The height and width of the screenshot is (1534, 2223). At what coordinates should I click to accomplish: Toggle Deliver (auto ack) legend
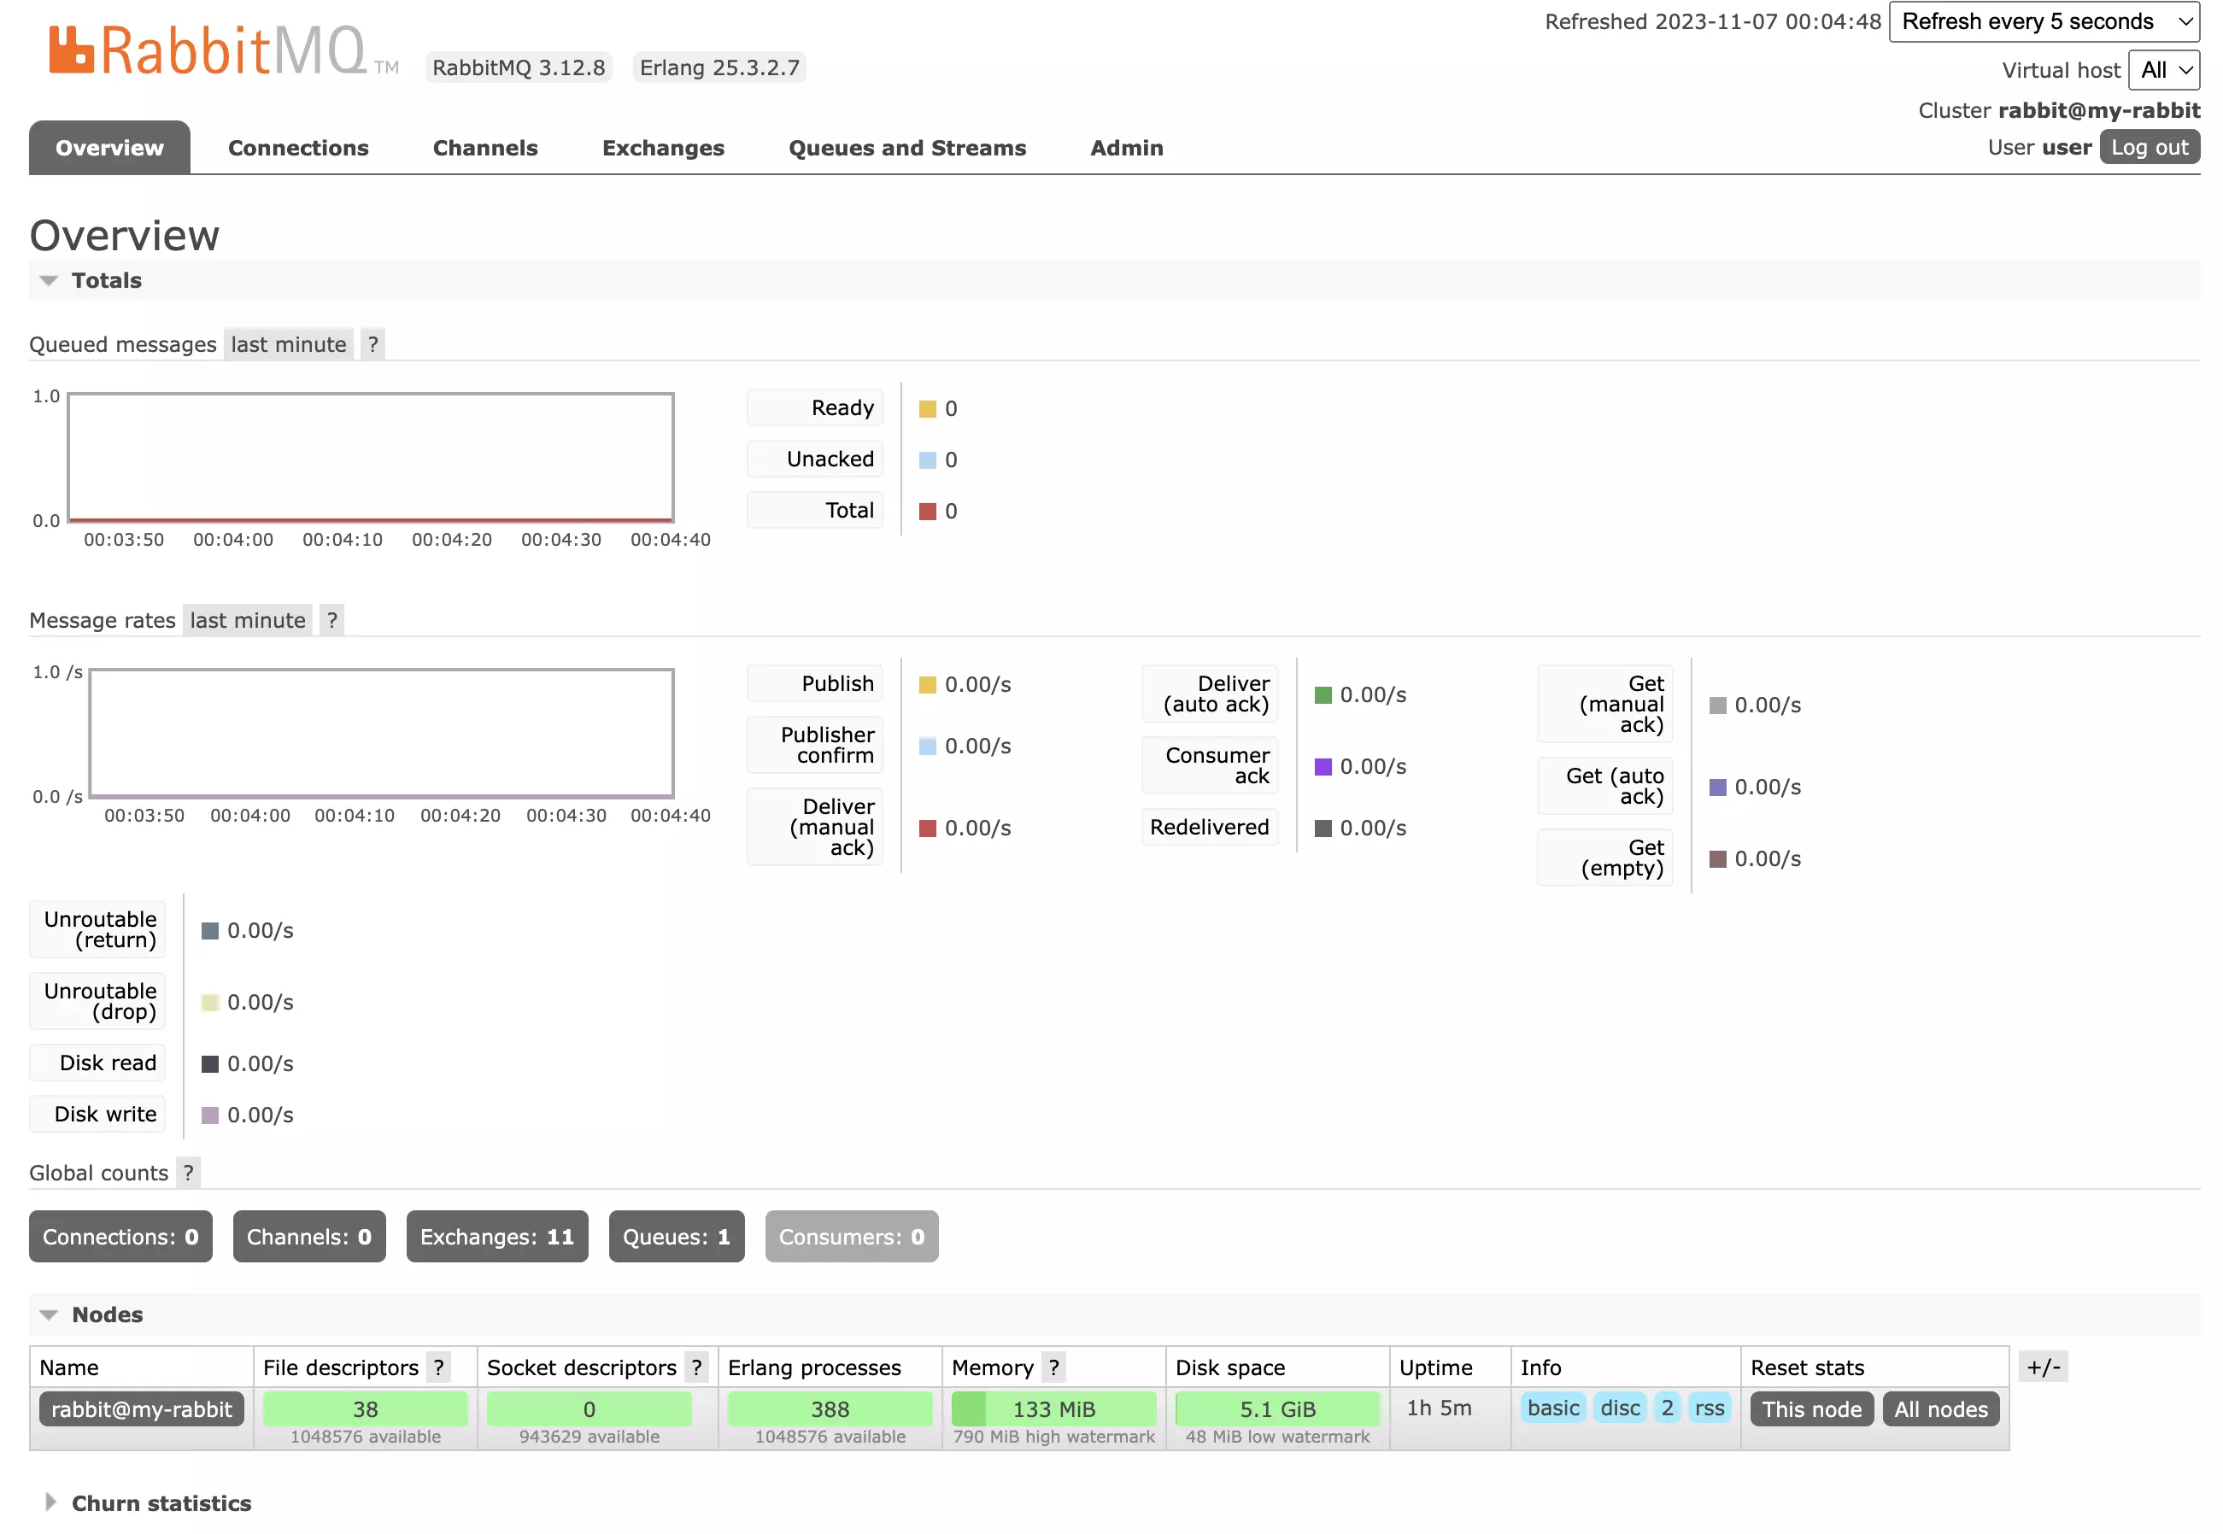[1210, 694]
